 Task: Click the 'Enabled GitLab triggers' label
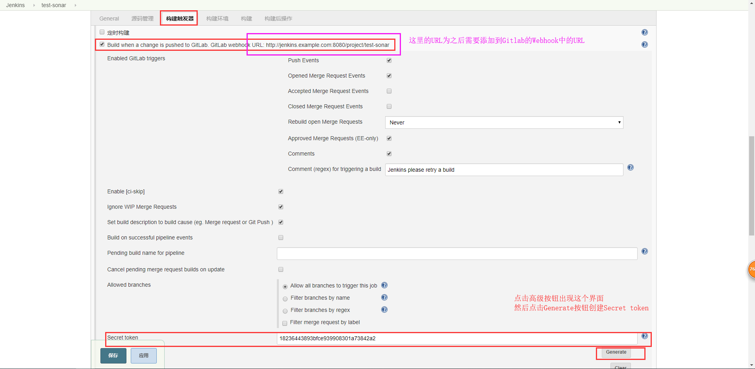tap(136, 58)
